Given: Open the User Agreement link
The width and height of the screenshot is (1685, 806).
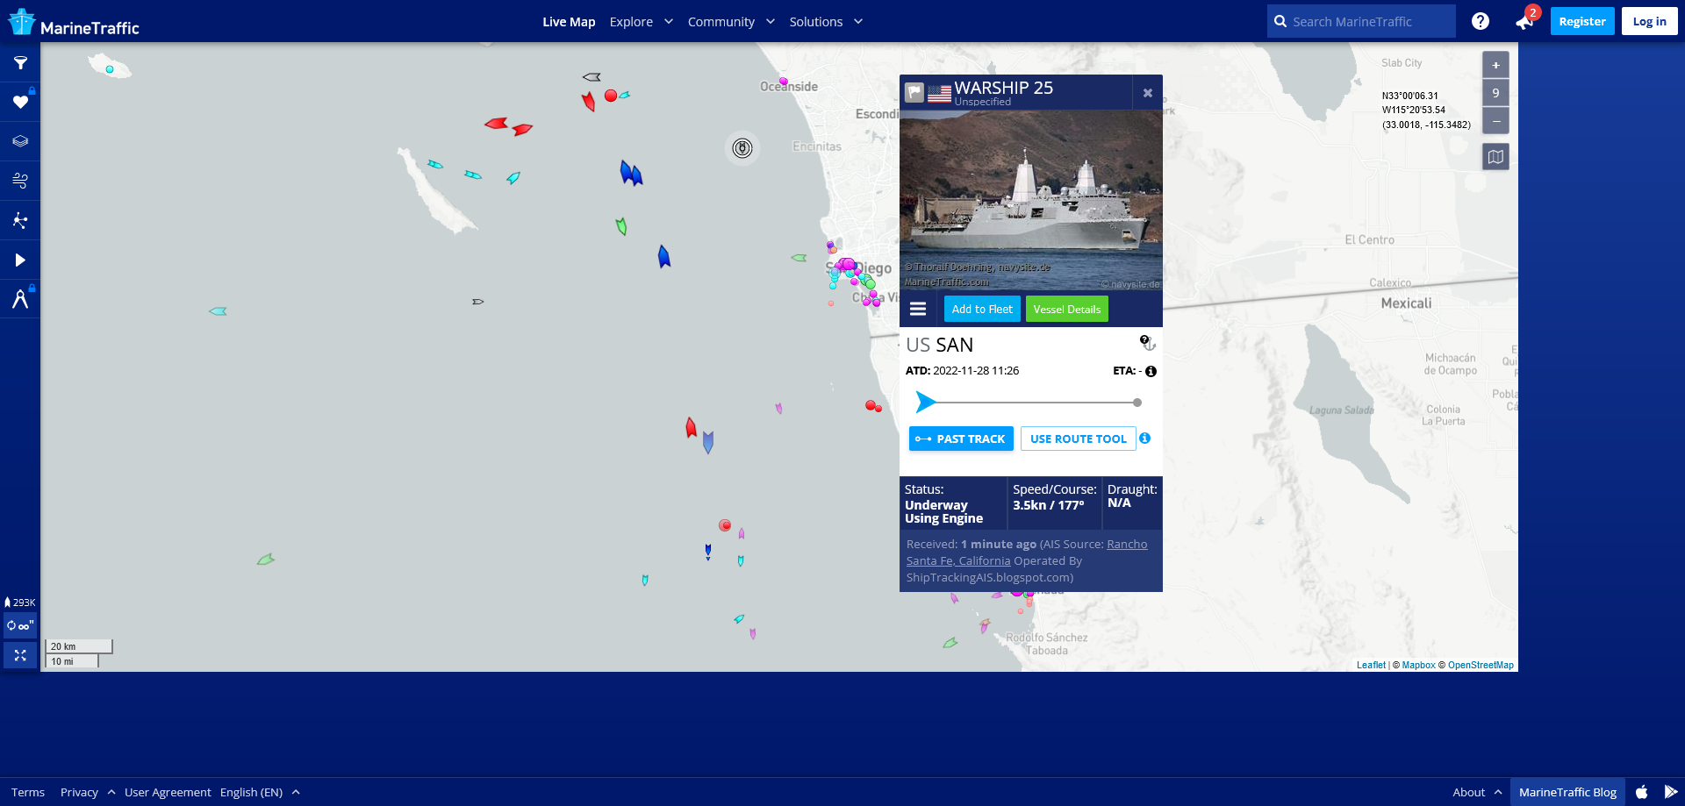Looking at the screenshot, I should (168, 792).
